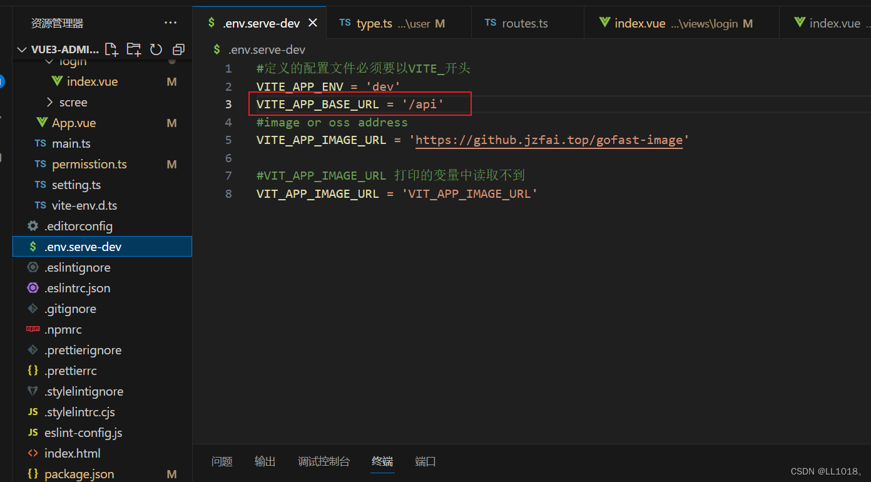Open .prettierrc file
This screenshot has height=482, width=871.
(70, 371)
